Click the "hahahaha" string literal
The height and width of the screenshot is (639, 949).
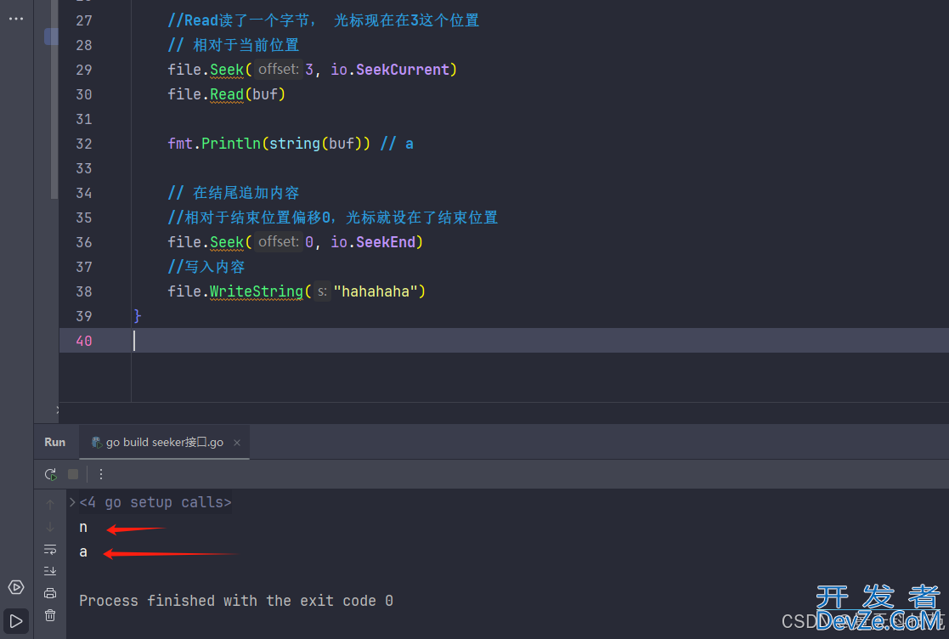click(376, 291)
